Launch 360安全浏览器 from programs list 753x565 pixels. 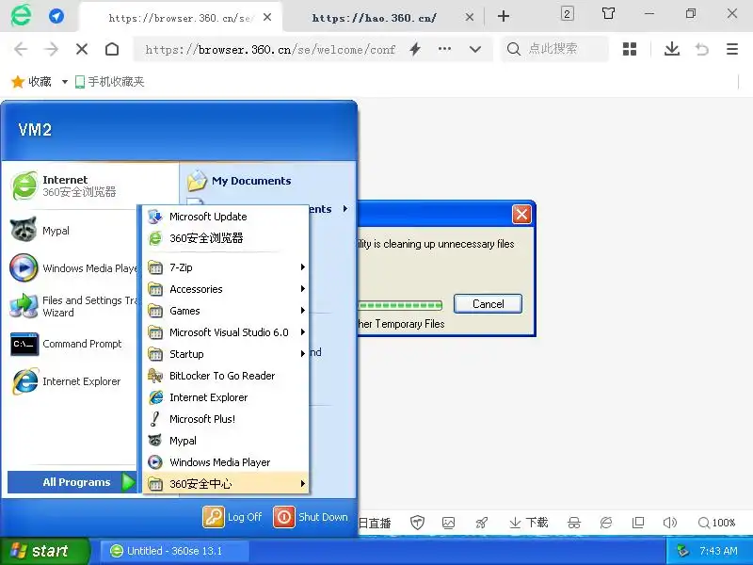(x=226, y=238)
